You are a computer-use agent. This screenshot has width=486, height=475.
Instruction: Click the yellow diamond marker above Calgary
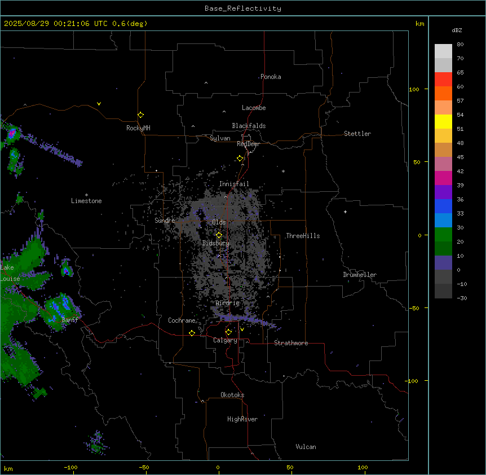coord(228,332)
